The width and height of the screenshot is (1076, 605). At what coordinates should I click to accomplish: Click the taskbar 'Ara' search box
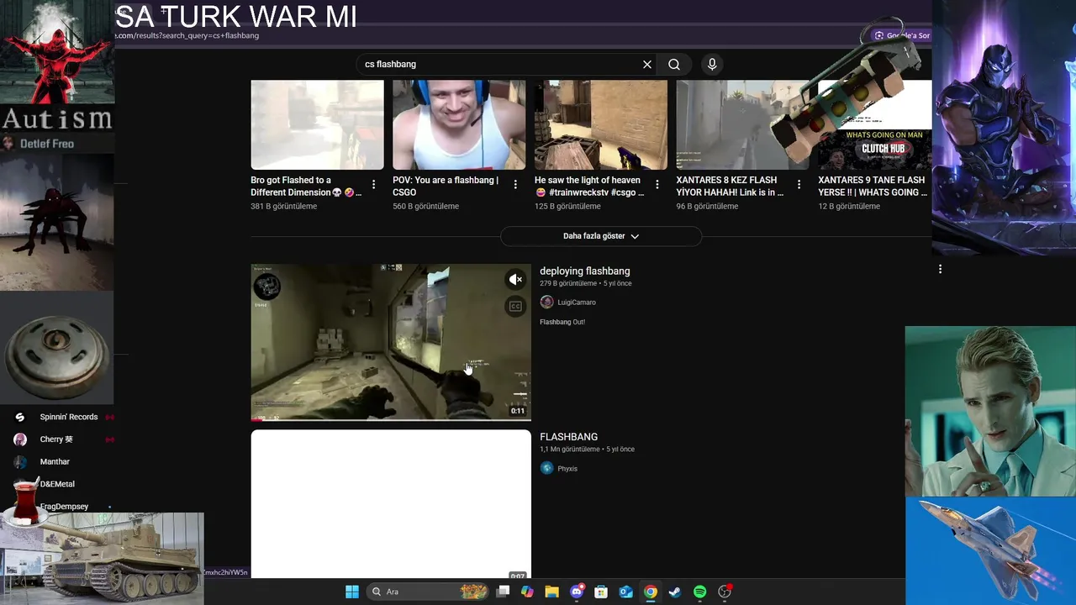point(429,592)
